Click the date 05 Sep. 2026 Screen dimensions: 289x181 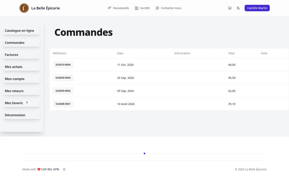click(x=125, y=91)
